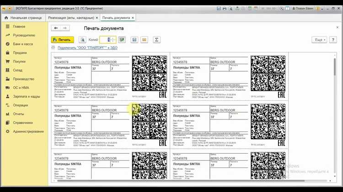Click the user name in the title bar

coord(303,9)
